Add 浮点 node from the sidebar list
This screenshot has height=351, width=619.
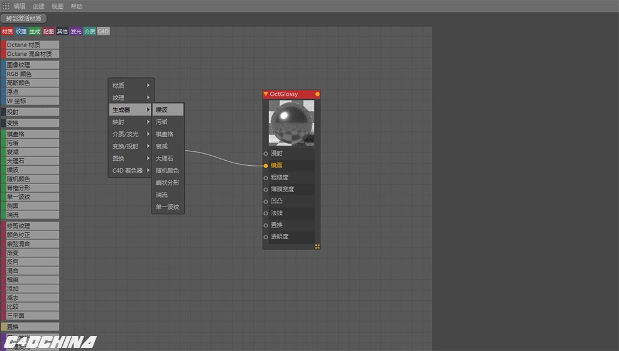point(30,92)
